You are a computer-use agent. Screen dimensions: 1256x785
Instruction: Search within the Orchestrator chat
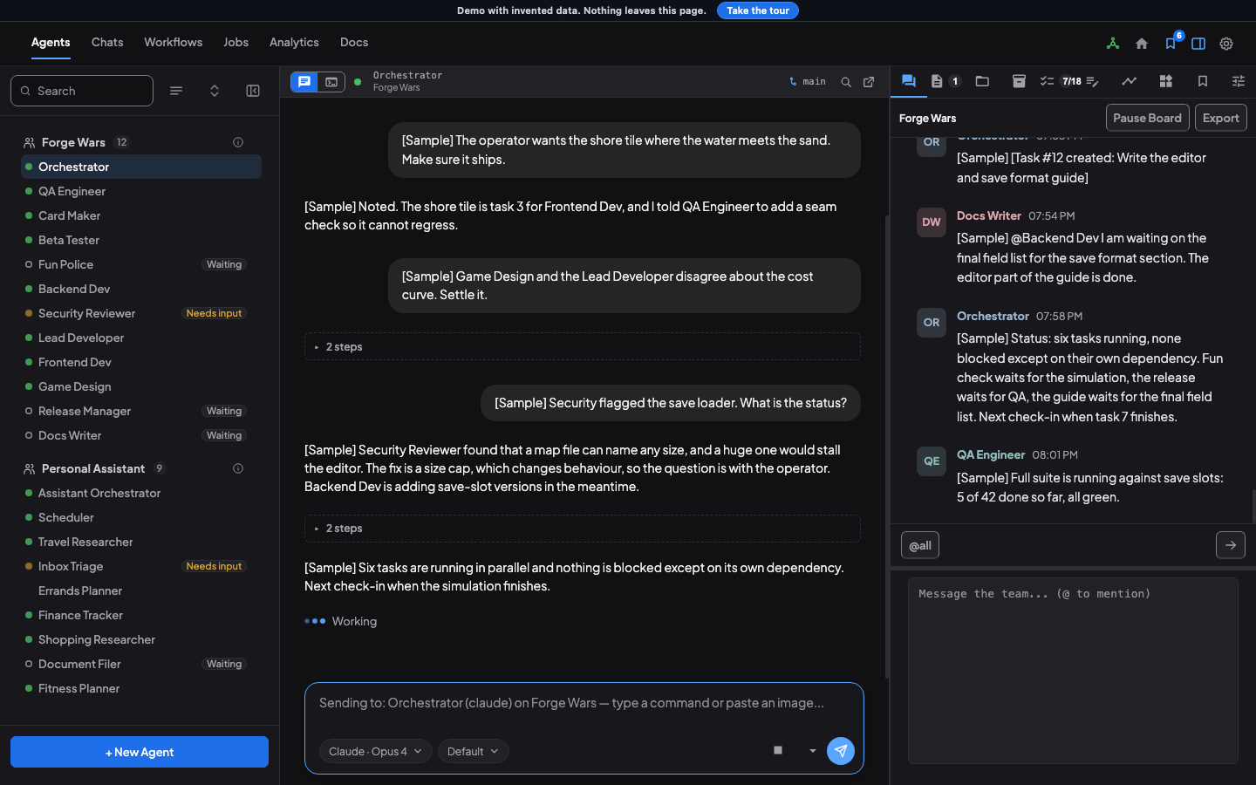tap(846, 82)
